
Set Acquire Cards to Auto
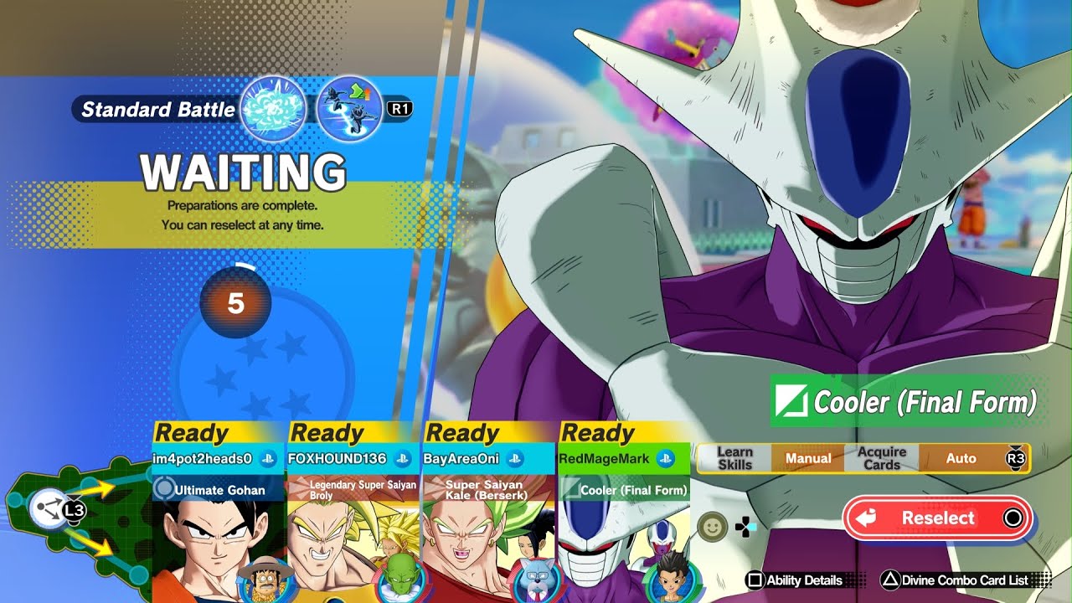point(961,458)
